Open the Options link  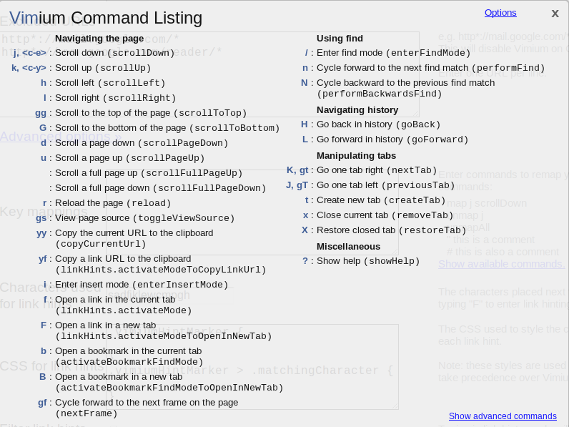pos(500,13)
